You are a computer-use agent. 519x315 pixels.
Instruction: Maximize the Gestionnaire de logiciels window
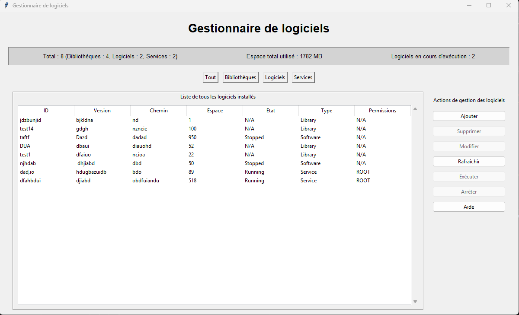(489, 6)
